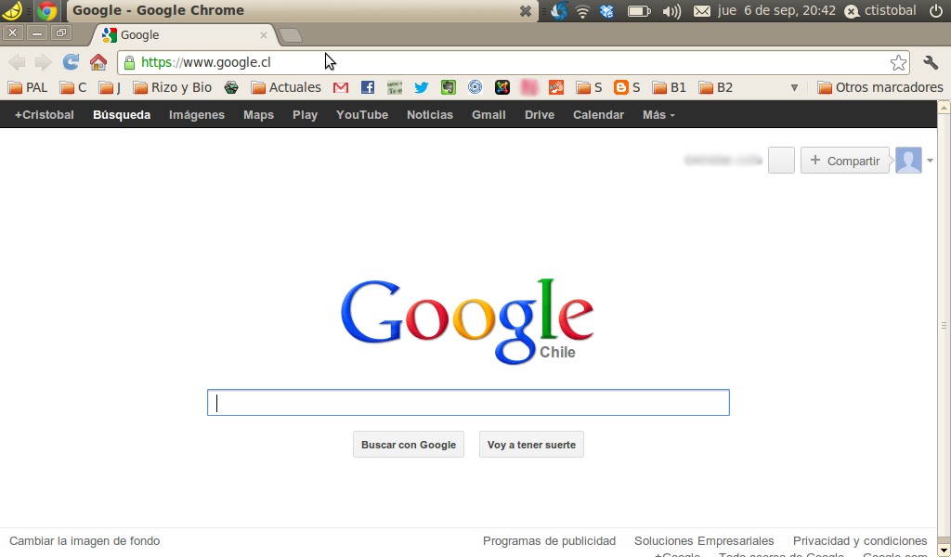
Task: Go to +Cristobal in Google bar
Action: click(x=45, y=114)
